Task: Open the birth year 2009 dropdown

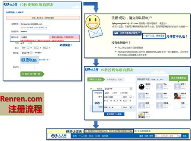Action: tap(25, 48)
